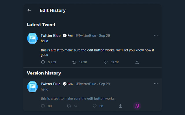Reply to the original tweet with 30 comments
This screenshot has width=185, height=115.
[43, 106]
